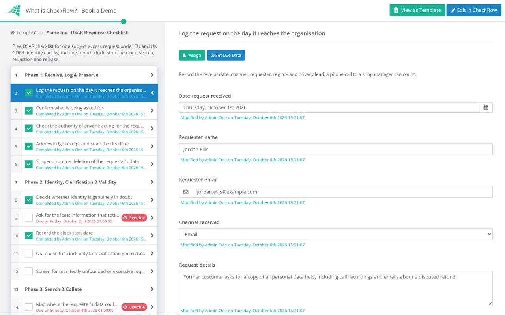The height and width of the screenshot is (315, 505).
Task: Open chevron for 'Suspend routine deletion' task
Action: (152, 164)
